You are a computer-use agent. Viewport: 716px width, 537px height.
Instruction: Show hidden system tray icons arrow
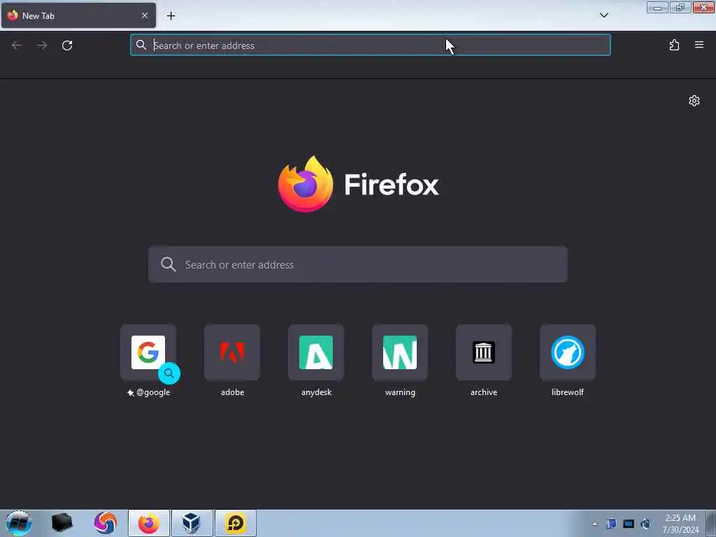(x=594, y=524)
